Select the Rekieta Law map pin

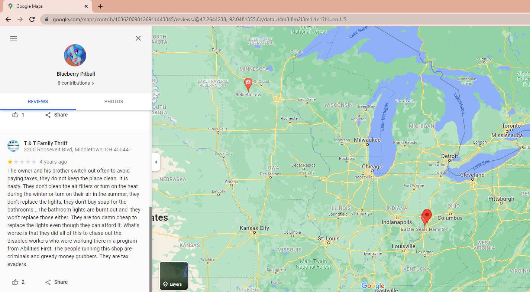click(248, 85)
